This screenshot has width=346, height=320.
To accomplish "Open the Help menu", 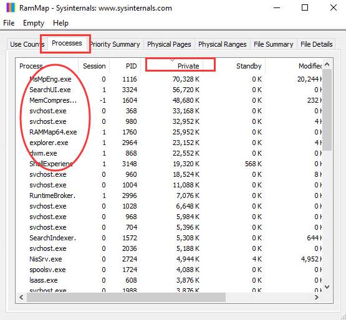I will tap(60, 23).
